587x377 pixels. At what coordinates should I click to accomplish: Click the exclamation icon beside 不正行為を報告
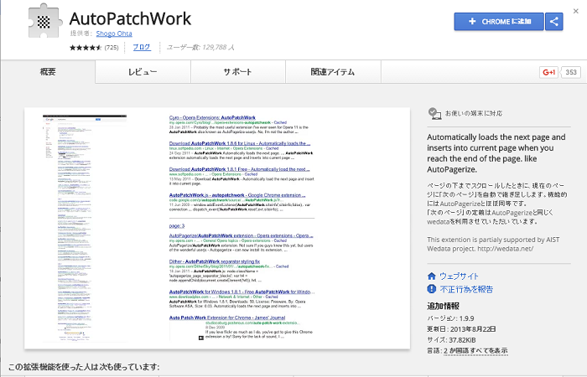[x=432, y=289]
